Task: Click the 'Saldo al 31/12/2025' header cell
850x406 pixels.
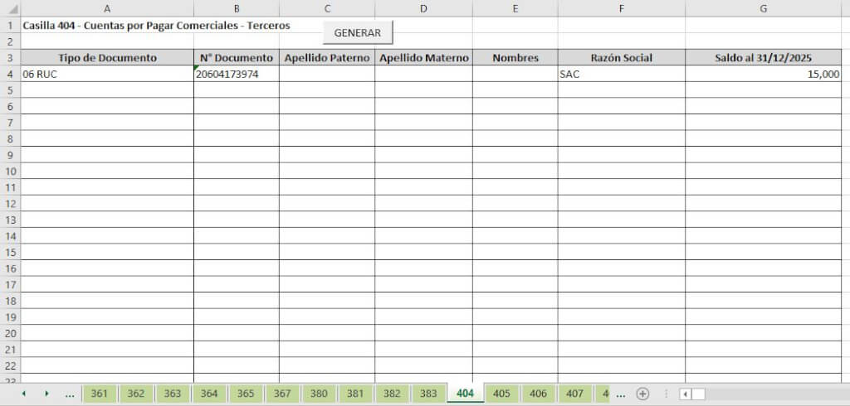Action: 763,58
